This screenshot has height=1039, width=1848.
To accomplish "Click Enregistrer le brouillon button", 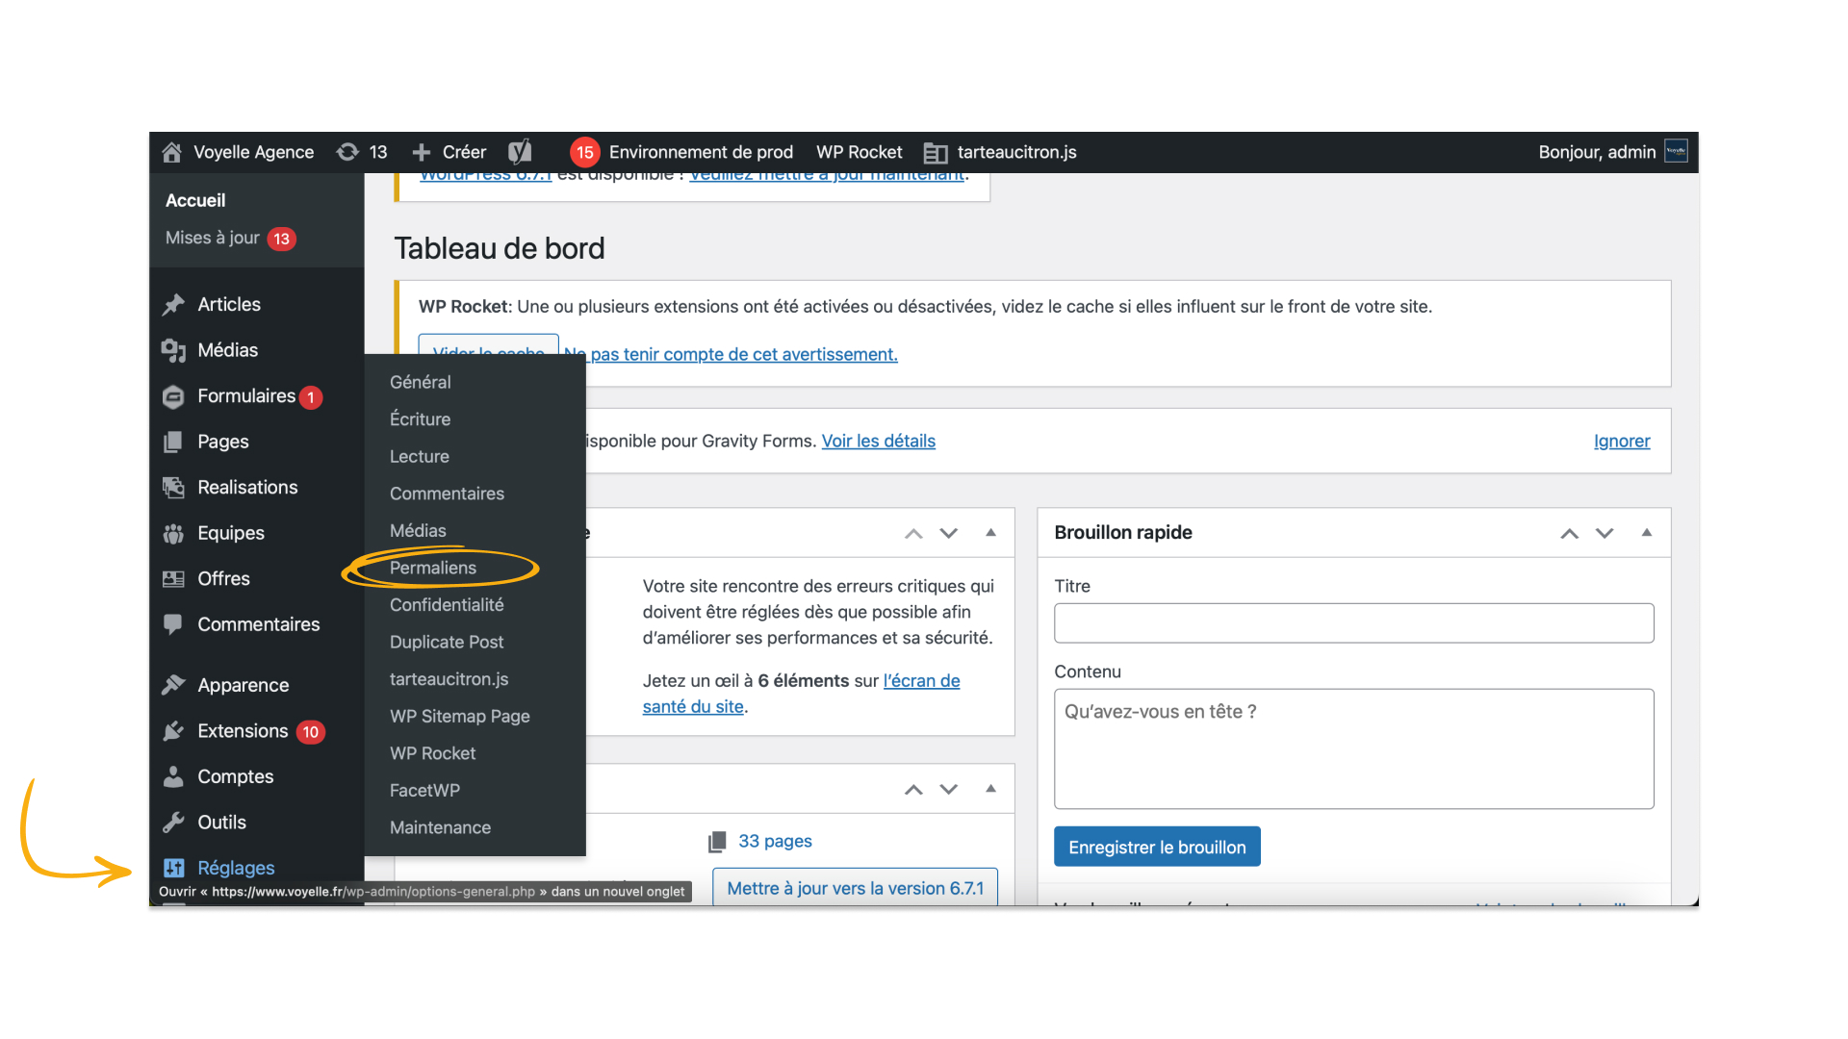I will coord(1157,847).
